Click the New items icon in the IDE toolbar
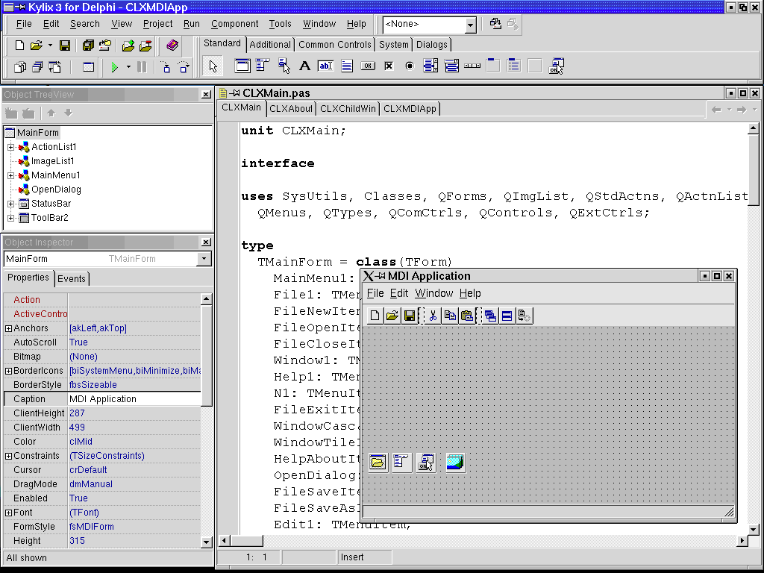This screenshot has height=573, width=764. point(19,46)
